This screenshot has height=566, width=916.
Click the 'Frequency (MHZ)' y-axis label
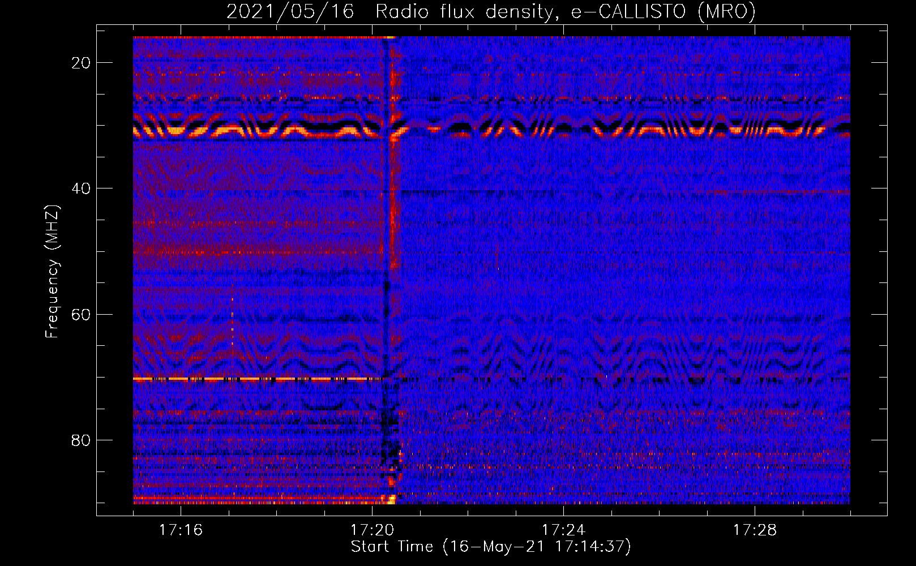tap(52, 271)
